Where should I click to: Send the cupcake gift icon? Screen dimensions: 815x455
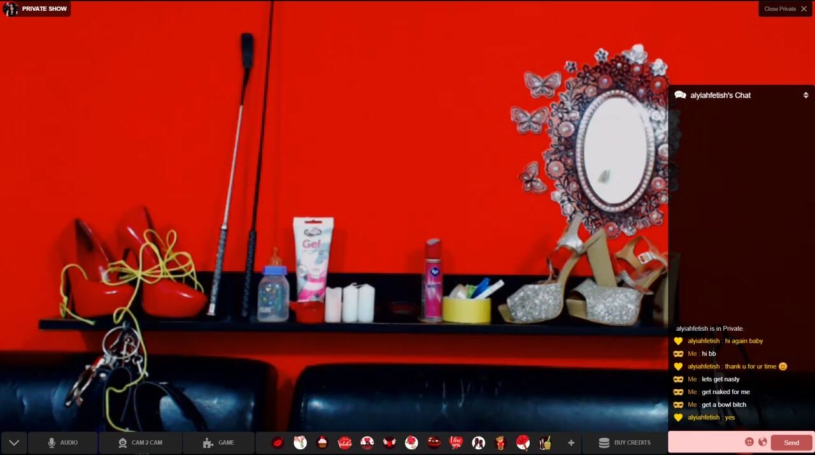point(322,443)
